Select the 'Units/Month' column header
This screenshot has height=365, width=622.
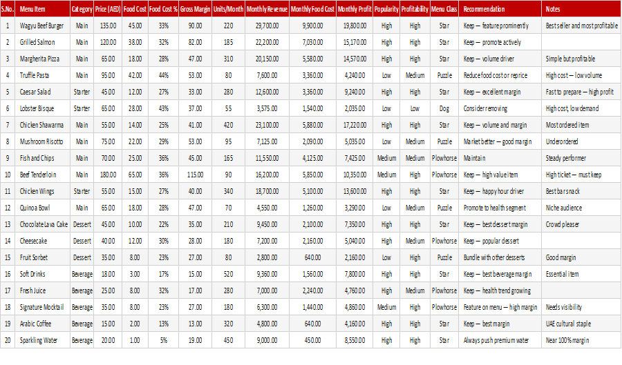[229, 9]
